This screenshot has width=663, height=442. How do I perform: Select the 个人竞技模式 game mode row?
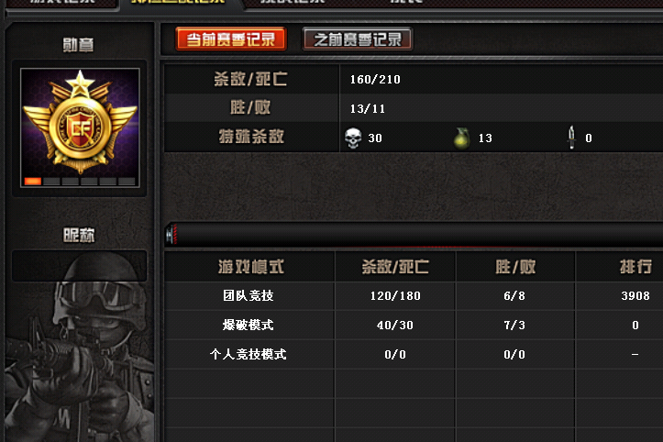coord(414,354)
